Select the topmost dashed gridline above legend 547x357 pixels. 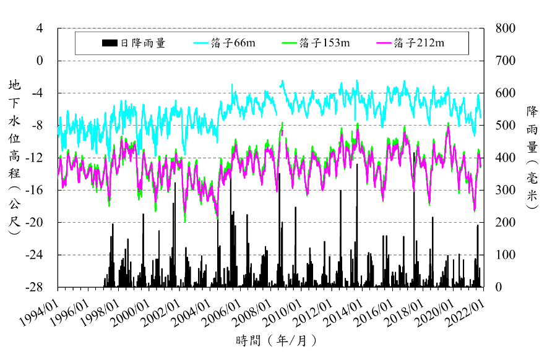tap(271, 28)
